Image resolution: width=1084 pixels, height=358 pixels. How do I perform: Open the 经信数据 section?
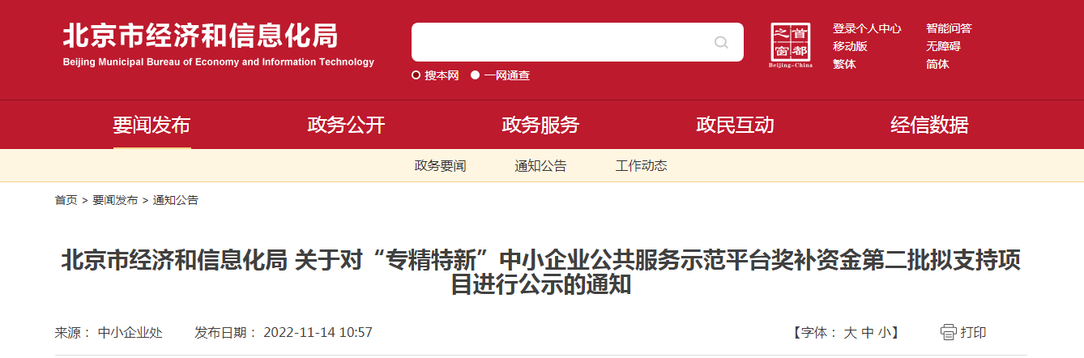click(929, 125)
